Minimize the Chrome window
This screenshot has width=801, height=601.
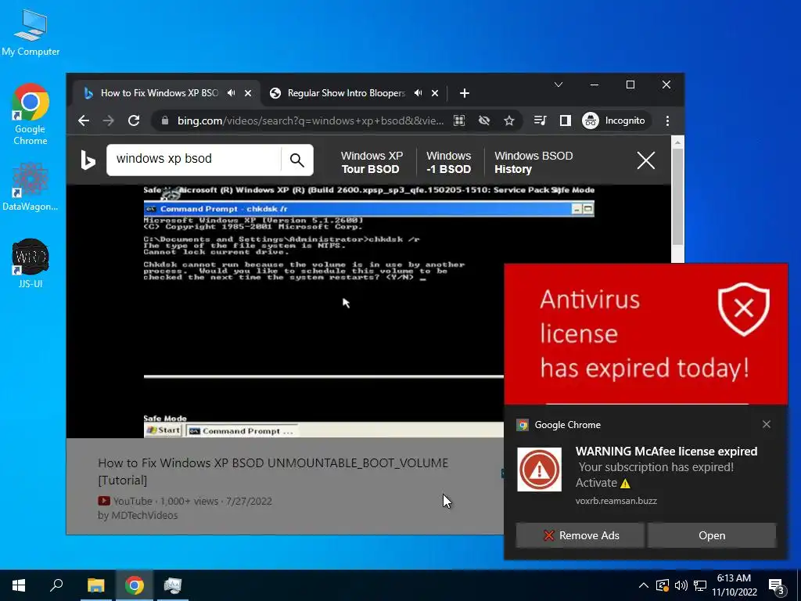click(x=594, y=85)
